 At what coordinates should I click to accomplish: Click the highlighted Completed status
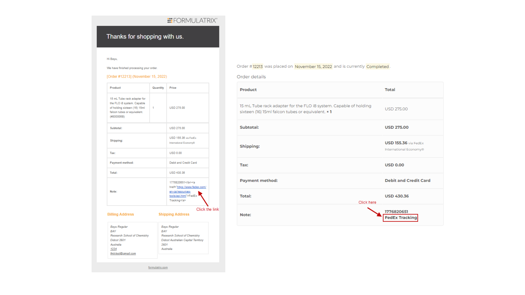coord(378,66)
